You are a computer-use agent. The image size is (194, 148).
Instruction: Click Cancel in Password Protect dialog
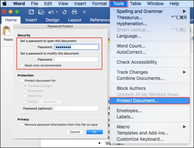[75, 132]
